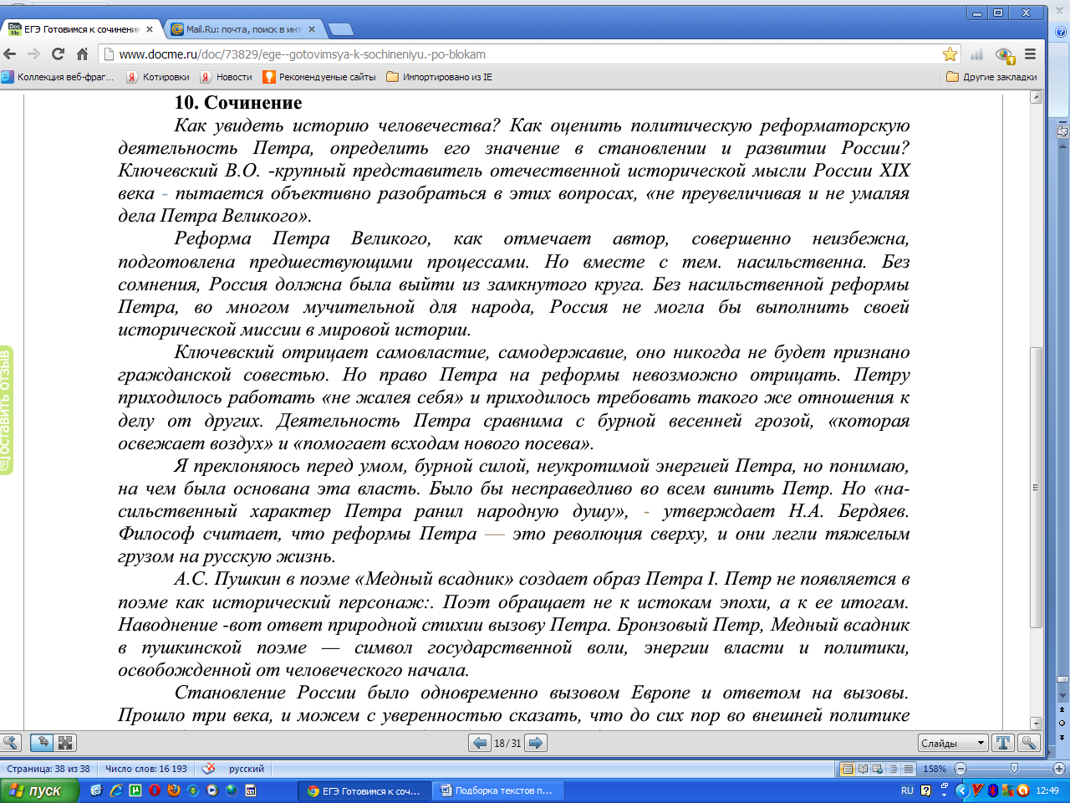Open the browser home page icon
Screen dimensions: 1070x803
82,54
